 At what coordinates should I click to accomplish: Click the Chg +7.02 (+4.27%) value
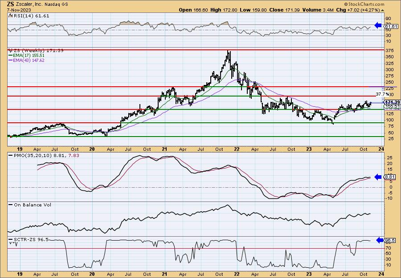358,10
